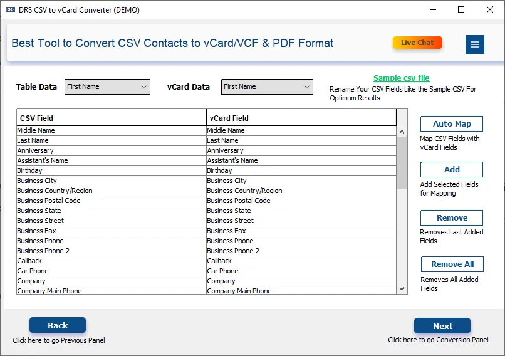Select vCard field cell Company Main Phone
The image size is (505, 356).
click(301, 290)
